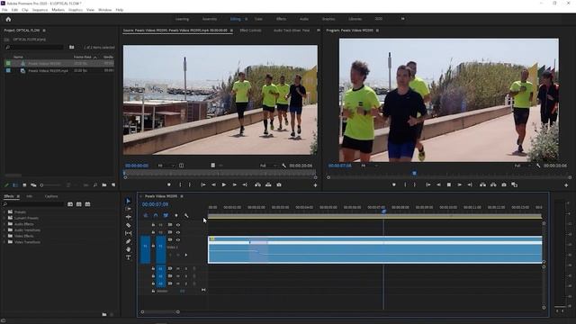Switch to the Color workspace
The height and width of the screenshot is (324, 576).
pos(258,19)
